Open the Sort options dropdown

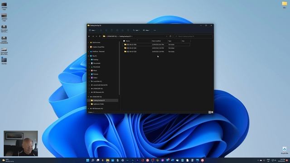[136, 30]
